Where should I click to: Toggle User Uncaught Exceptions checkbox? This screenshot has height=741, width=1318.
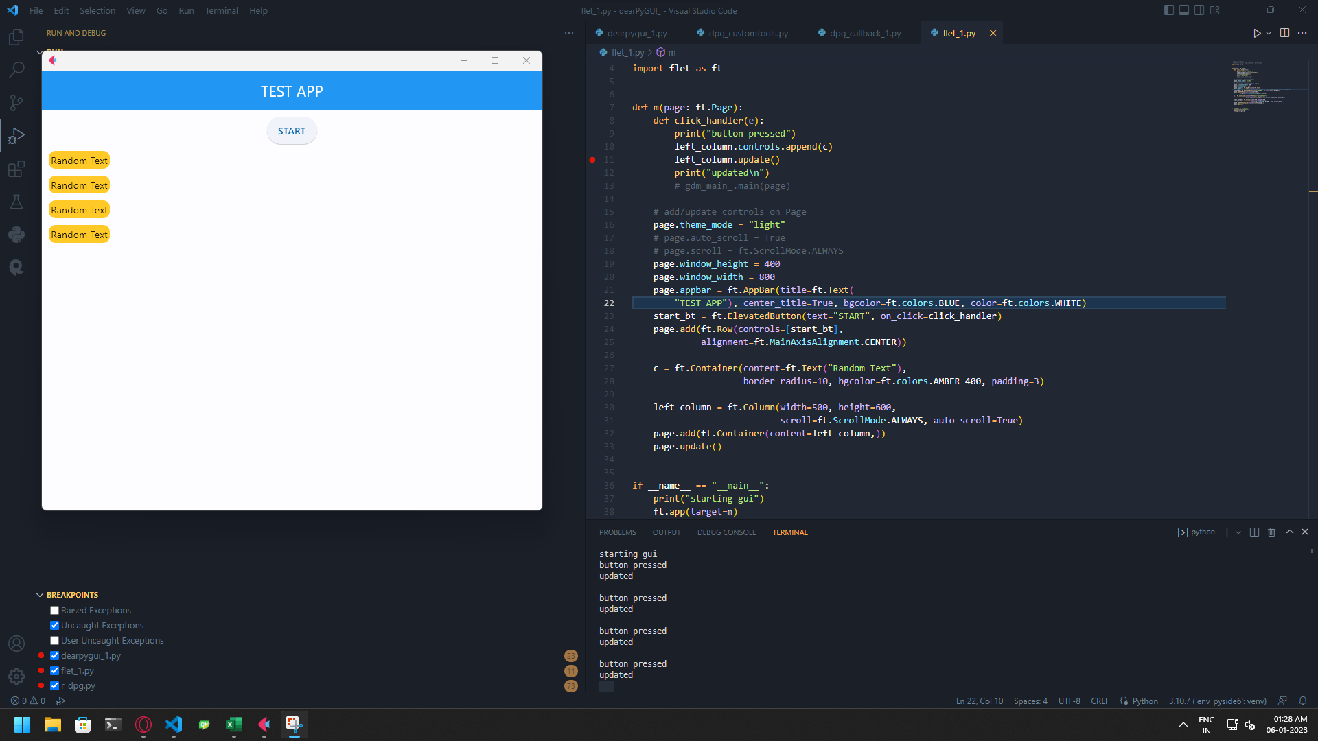[54, 641]
